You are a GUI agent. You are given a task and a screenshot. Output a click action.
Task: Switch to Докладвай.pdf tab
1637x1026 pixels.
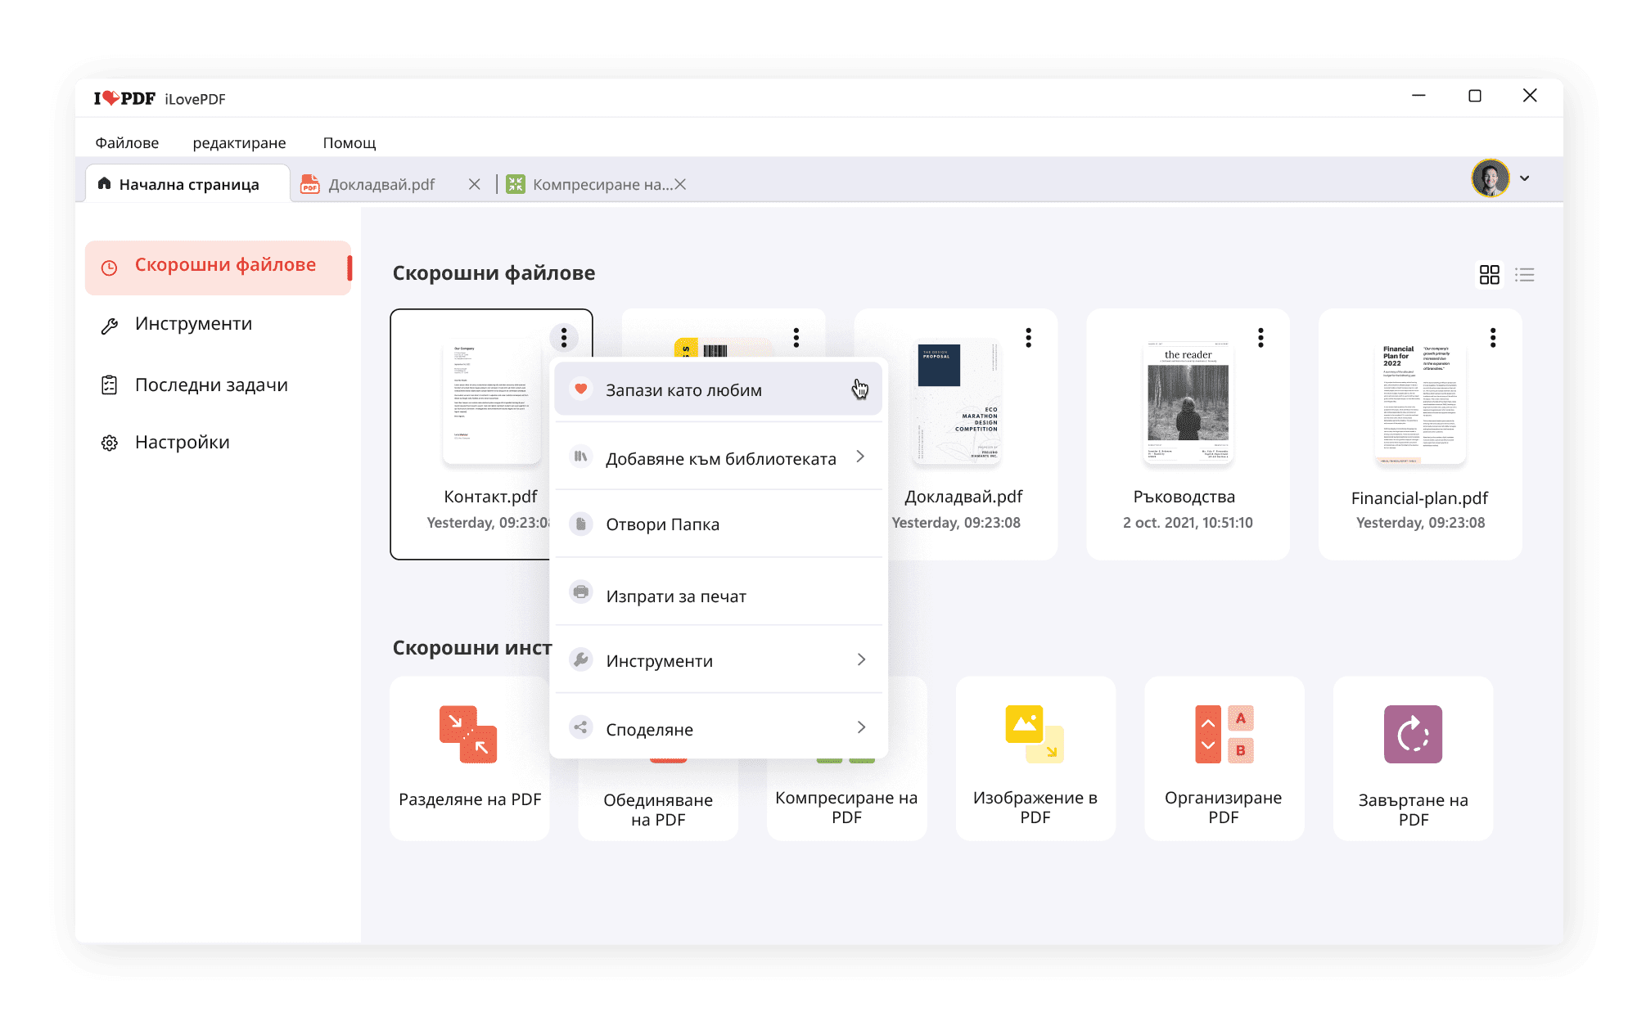(381, 184)
